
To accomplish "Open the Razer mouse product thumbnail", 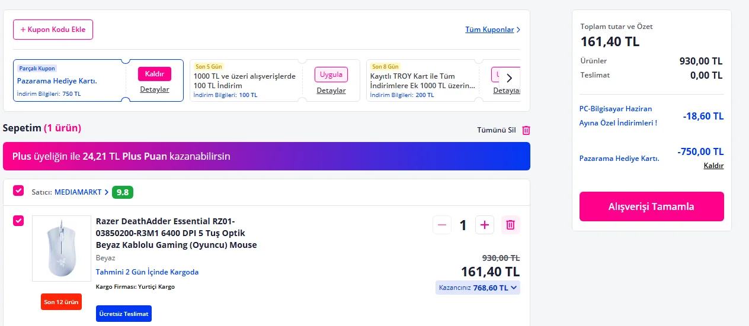I will 62,248.
